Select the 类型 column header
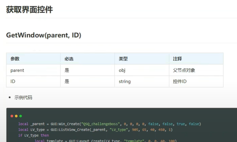The width and height of the screenshot is (237, 142). click(x=123, y=59)
